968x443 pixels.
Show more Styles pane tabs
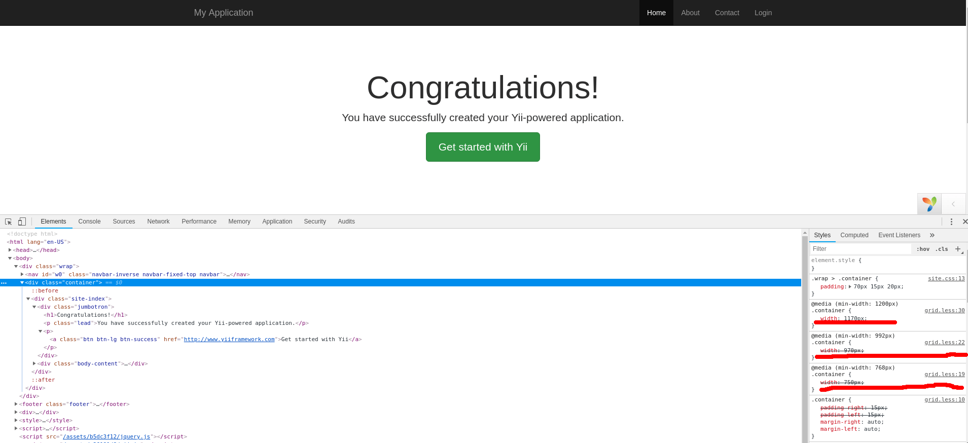932,235
